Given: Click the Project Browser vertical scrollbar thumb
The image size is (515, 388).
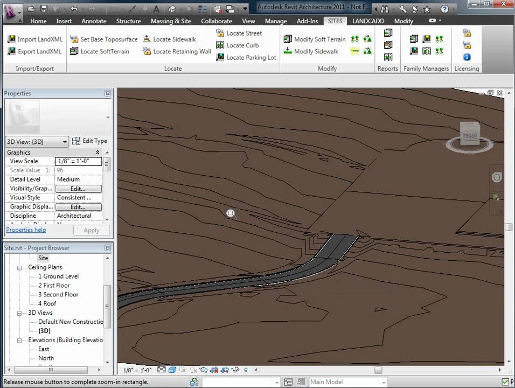Looking at the screenshot, I should click(107, 306).
